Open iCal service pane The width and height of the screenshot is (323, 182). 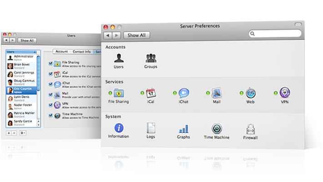pos(151,96)
